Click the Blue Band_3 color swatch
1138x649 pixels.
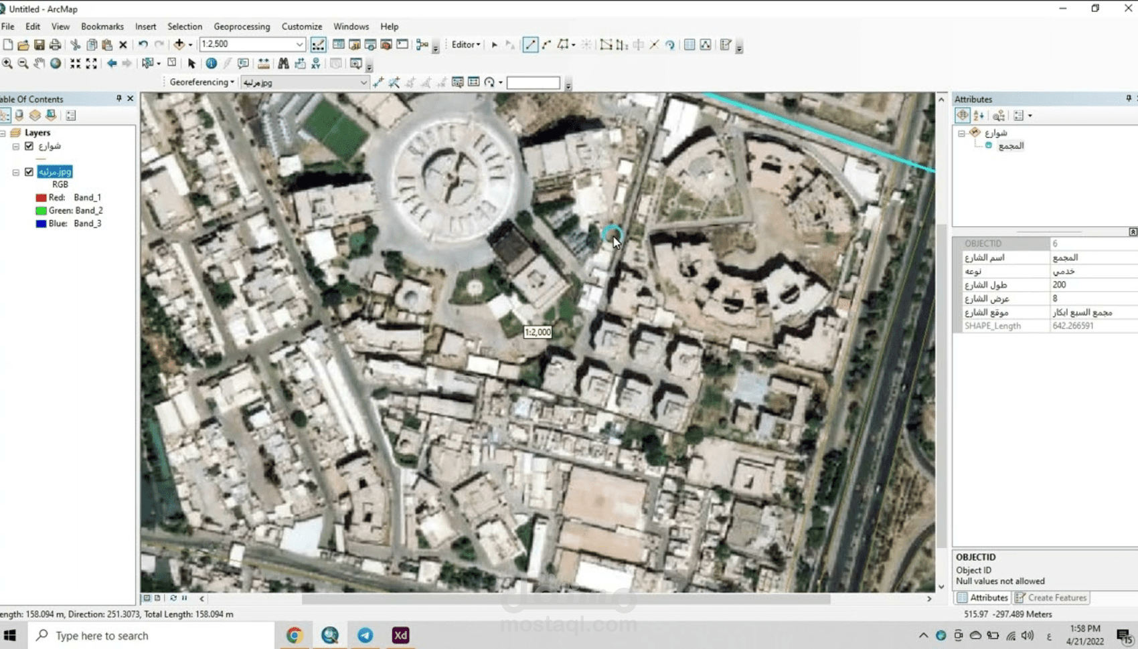click(x=41, y=223)
